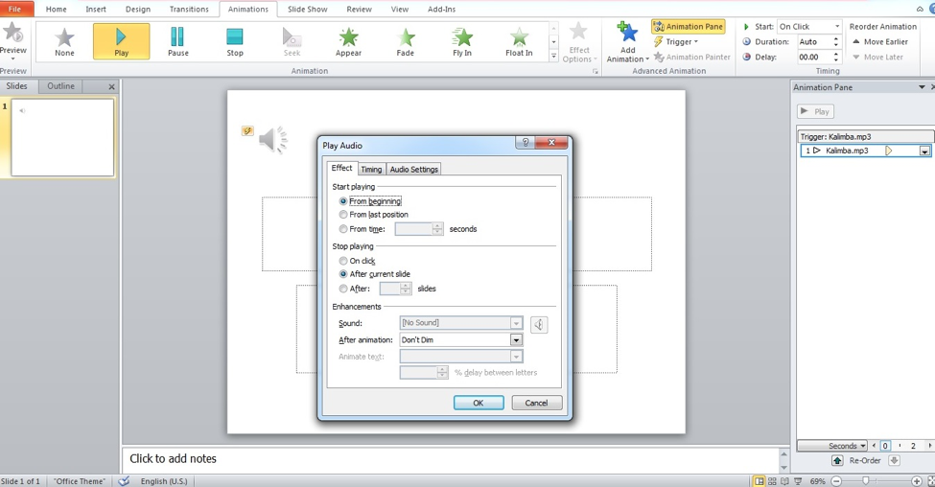The height and width of the screenshot is (487, 935).
Task: Select slide 1 thumbnail
Action: [62, 138]
